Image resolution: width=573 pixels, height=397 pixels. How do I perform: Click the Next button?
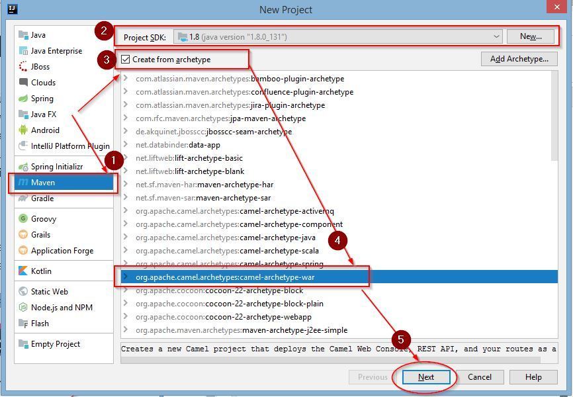pos(425,377)
